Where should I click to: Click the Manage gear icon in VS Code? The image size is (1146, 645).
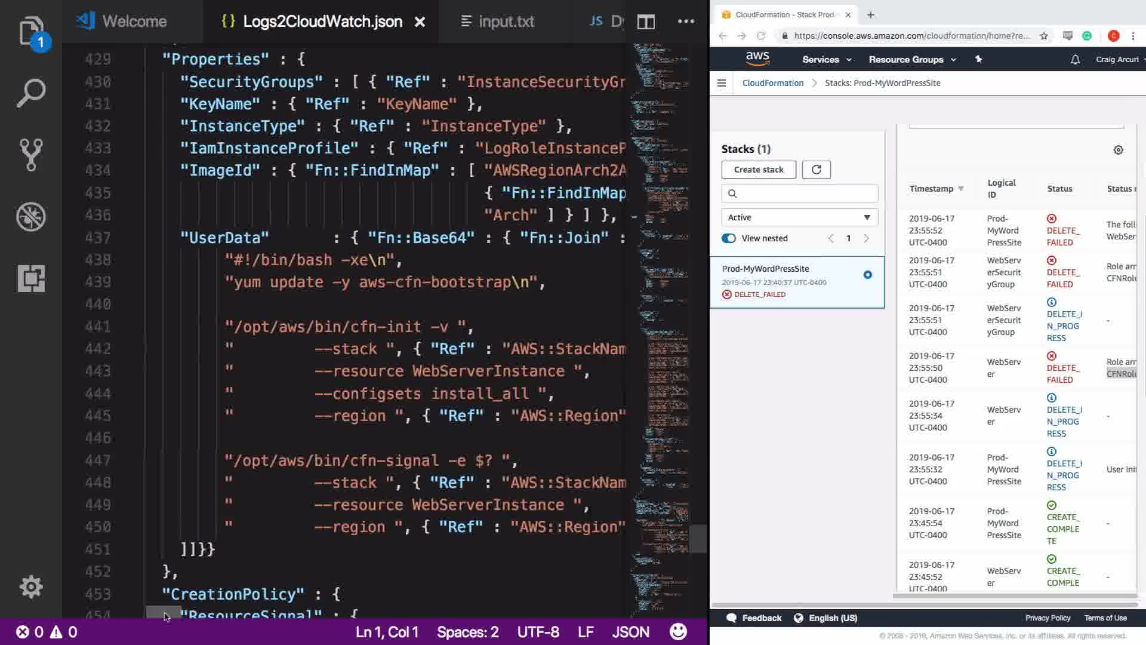click(31, 587)
